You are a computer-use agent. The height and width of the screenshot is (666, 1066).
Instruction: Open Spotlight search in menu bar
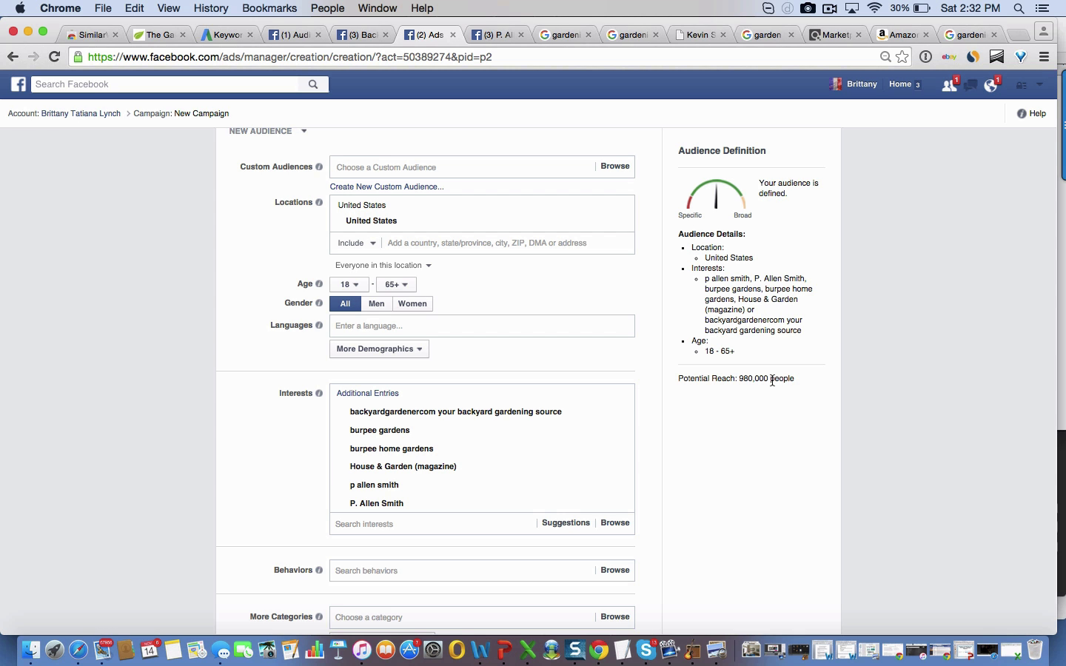(1019, 8)
